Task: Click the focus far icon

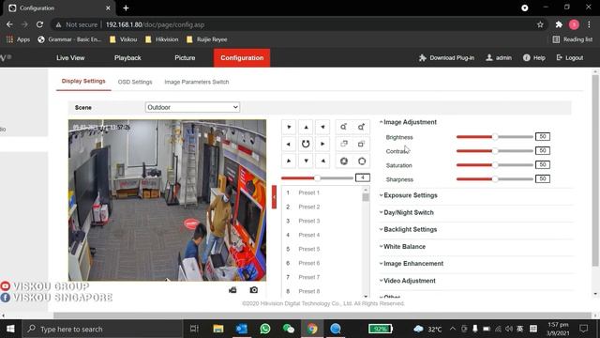Action: coord(361,144)
